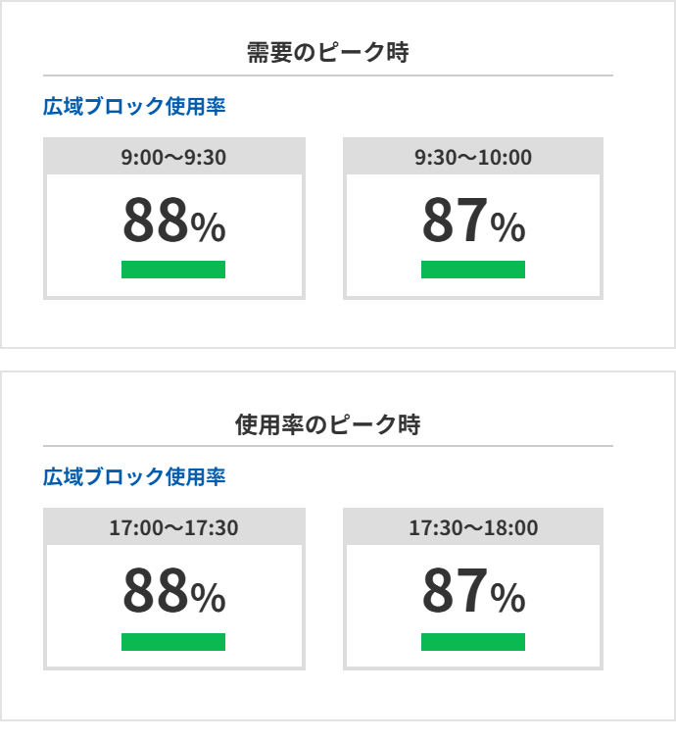
Task: Select the 9:30～10:00 time slot header
Action: click(x=473, y=157)
